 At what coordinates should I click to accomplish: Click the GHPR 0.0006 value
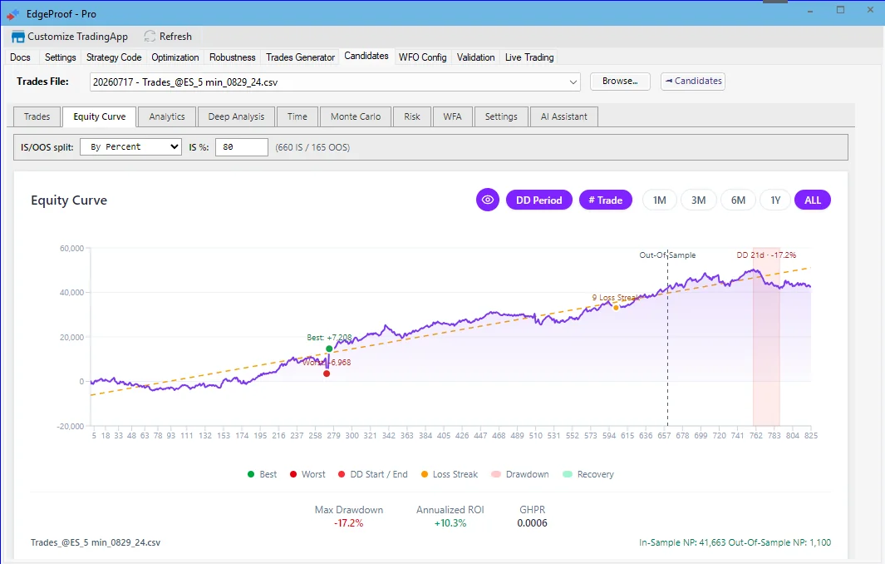click(x=532, y=523)
